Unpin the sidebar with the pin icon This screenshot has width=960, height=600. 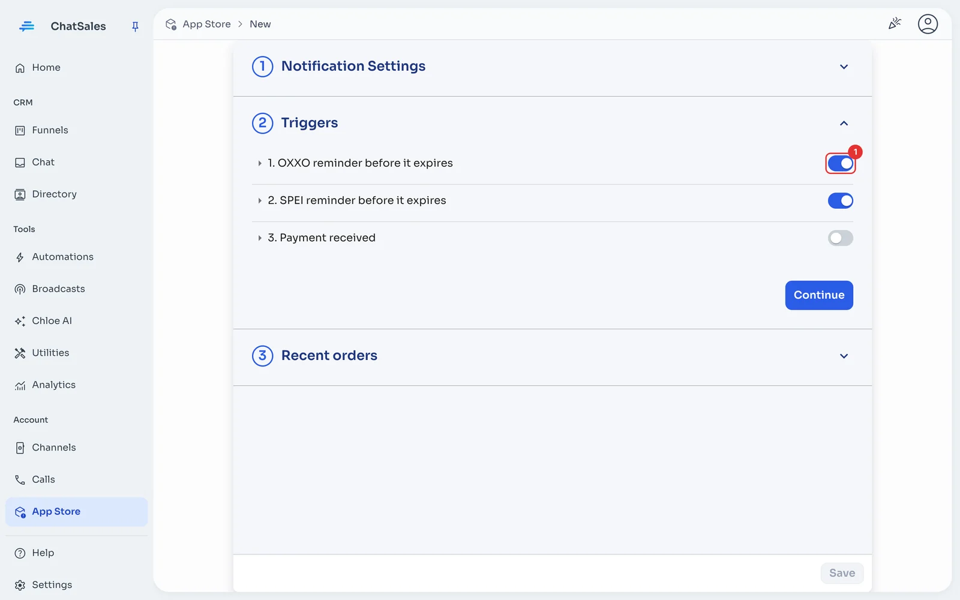(x=135, y=26)
